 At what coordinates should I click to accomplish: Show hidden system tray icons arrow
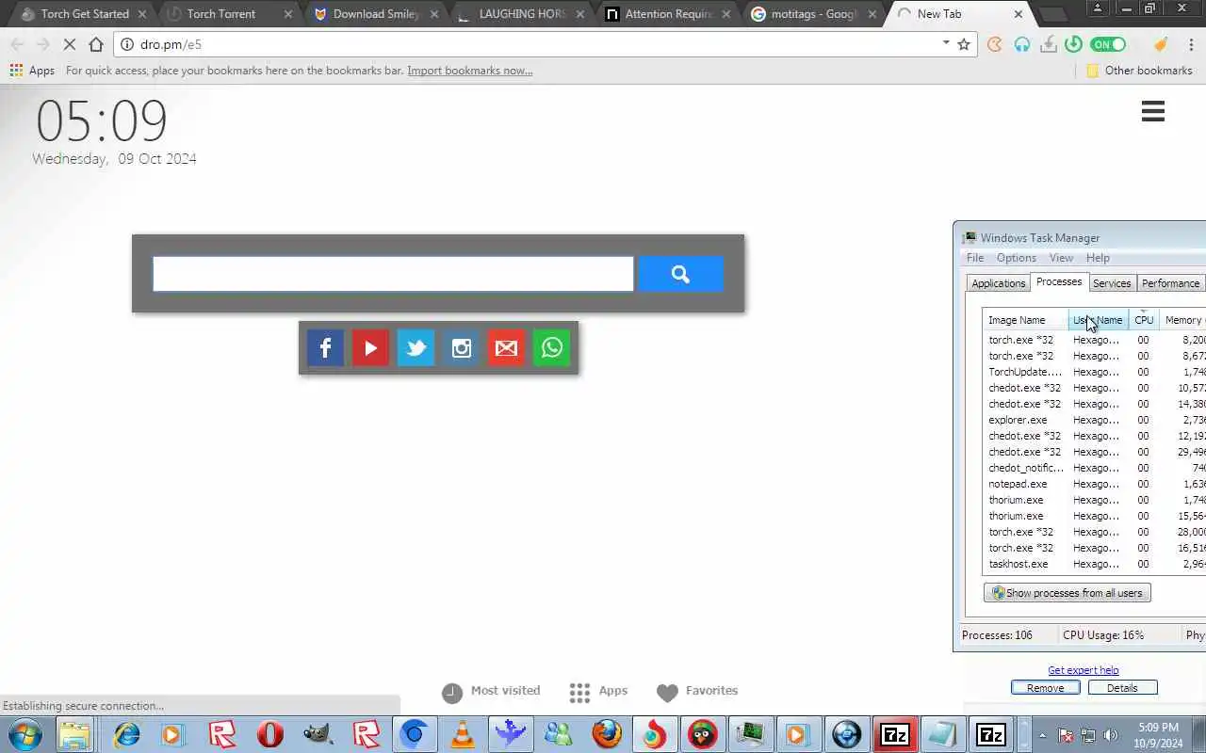(1042, 735)
